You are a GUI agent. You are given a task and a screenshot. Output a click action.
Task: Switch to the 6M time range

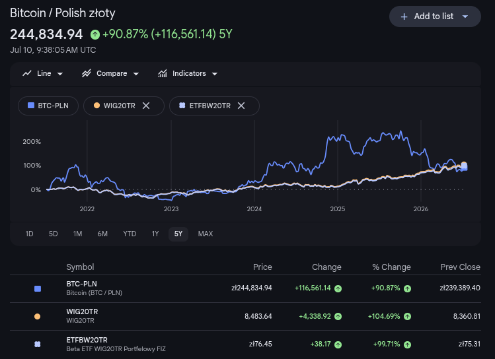[x=102, y=234]
